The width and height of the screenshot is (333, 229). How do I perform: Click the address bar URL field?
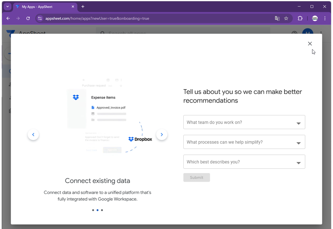pyautogui.click(x=155, y=19)
